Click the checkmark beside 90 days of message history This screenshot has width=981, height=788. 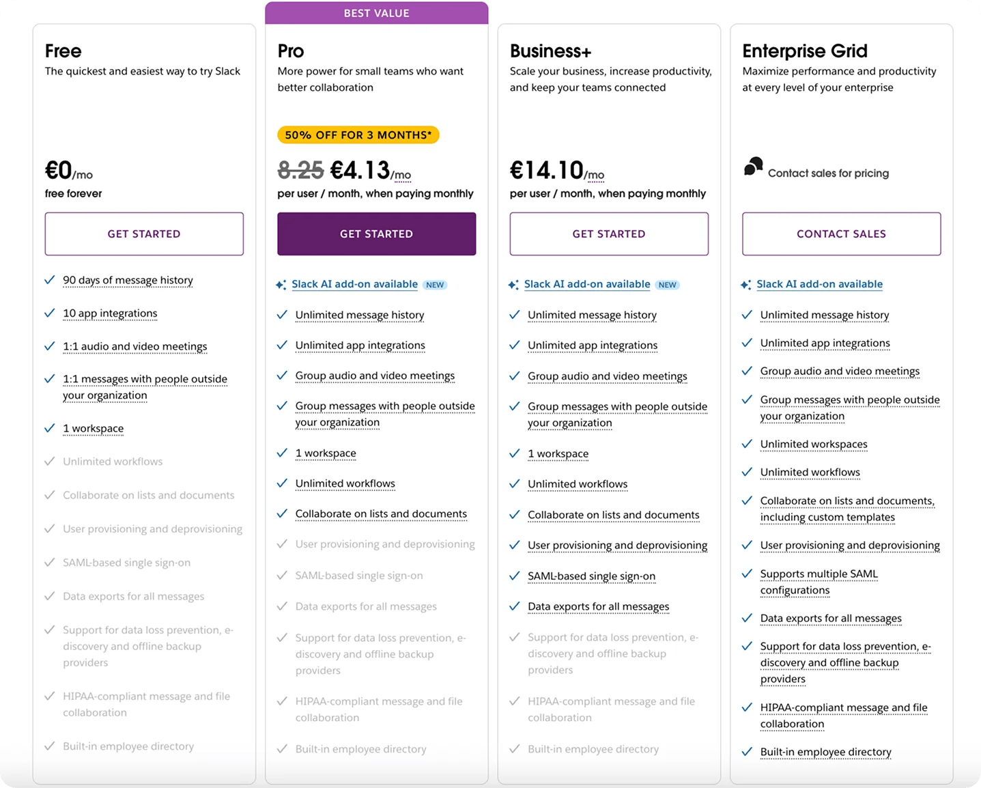50,280
